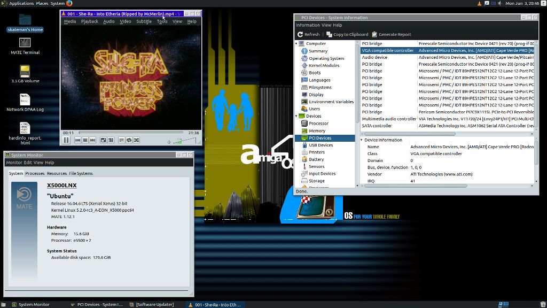The height and width of the screenshot is (308, 547).
Task: Select Memory under Devices
Action: (317, 130)
